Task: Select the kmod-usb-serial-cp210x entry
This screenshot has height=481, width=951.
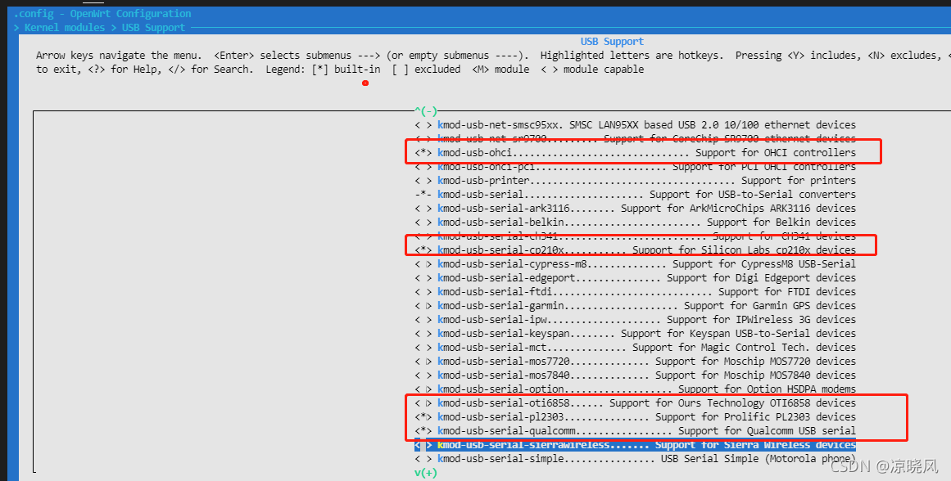Action: tap(635, 249)
